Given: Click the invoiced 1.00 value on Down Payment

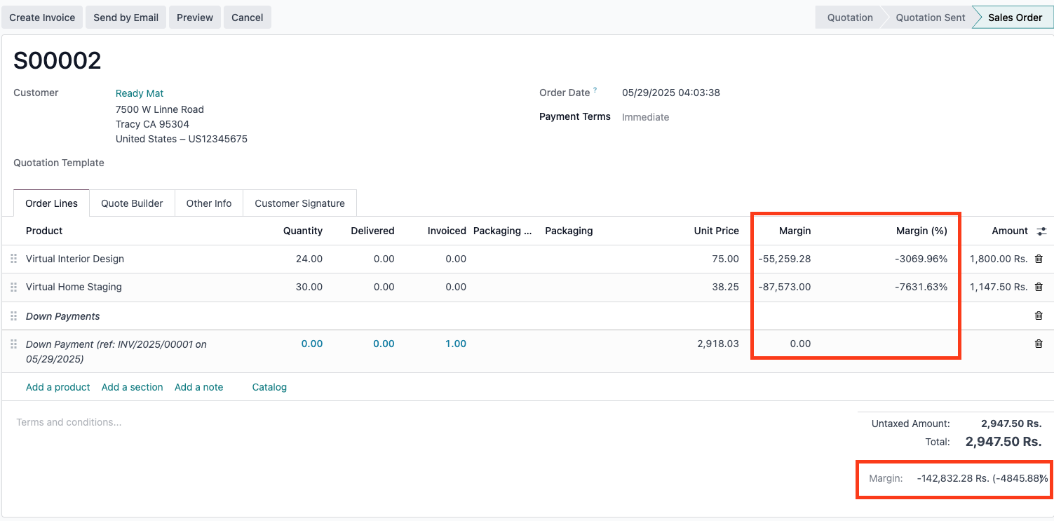Looking at the screenshot, I should point(456,344).
